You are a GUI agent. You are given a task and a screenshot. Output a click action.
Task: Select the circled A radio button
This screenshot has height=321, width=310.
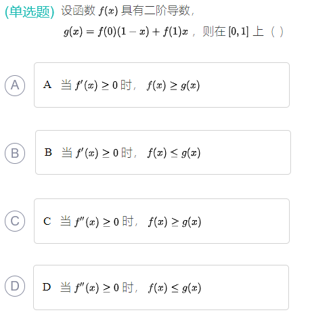pyautogui.click(x=15, y=85)
